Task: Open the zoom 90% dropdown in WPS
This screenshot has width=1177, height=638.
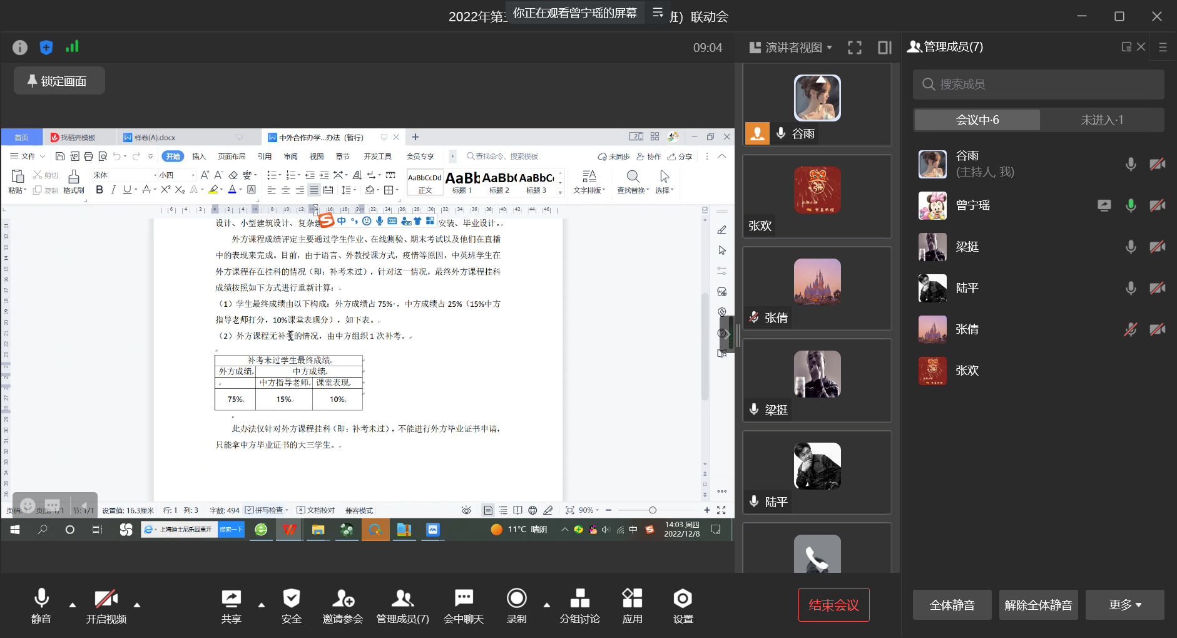Action: [x=589, y=510]
